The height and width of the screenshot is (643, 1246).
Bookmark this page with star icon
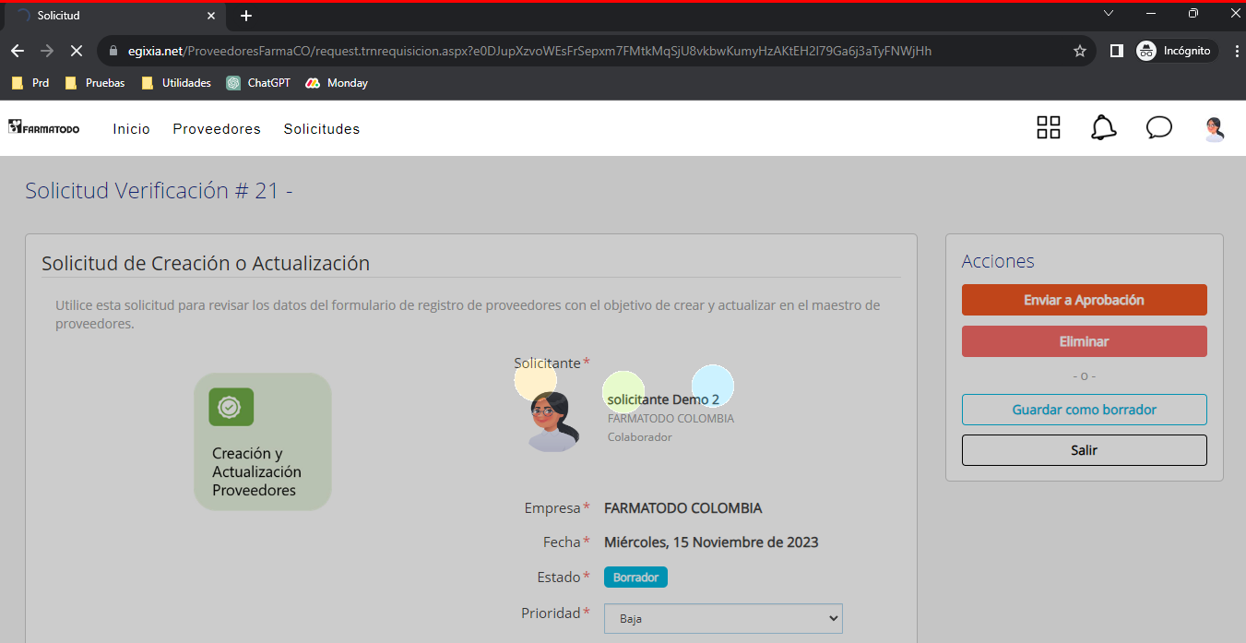click(1080, 51)
